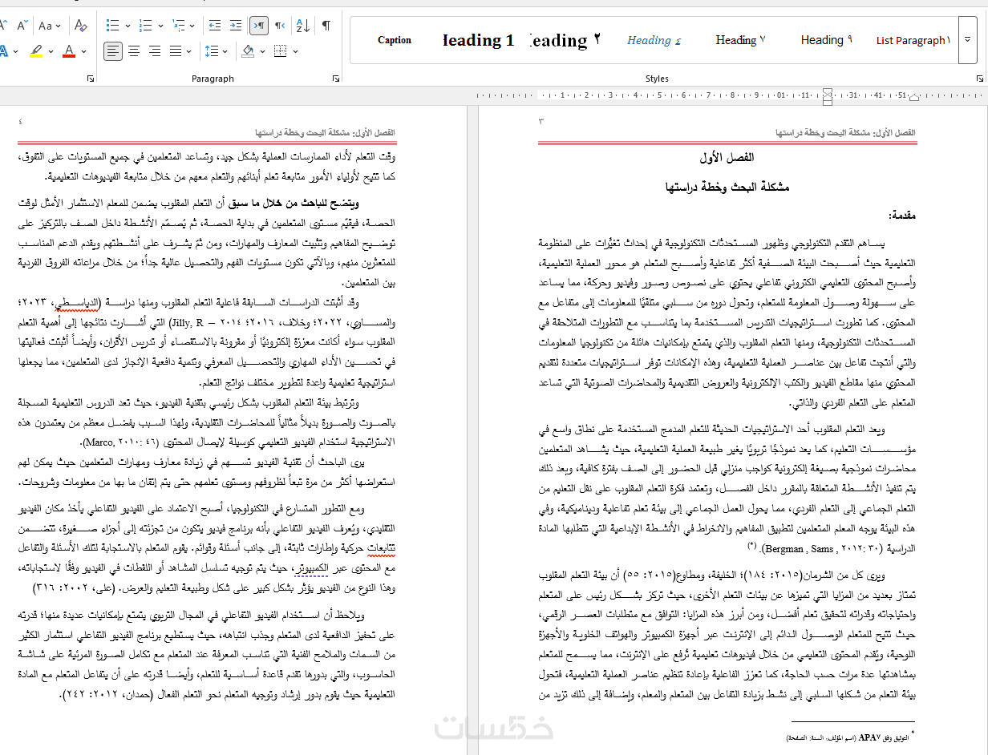Open the bullet library dropdown arrow
Image resolution: width=988 pixels, height=755 pixels.
[127, 26]
